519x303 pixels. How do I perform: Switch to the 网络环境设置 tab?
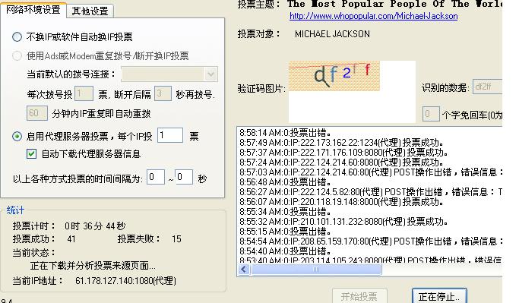[x=33, y=9]
